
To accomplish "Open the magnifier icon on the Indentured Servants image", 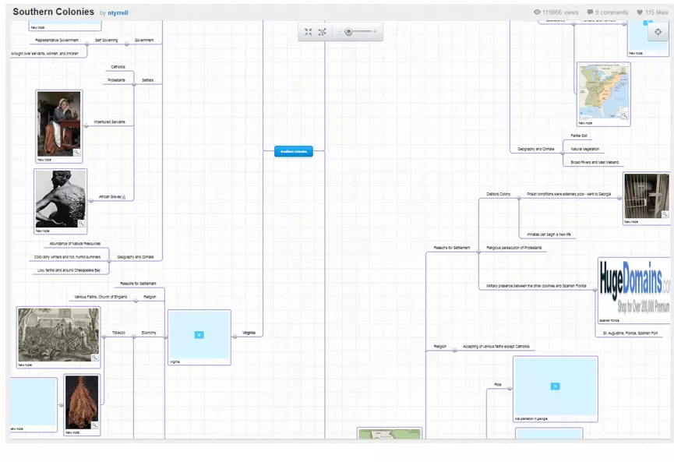I will 76,152.
